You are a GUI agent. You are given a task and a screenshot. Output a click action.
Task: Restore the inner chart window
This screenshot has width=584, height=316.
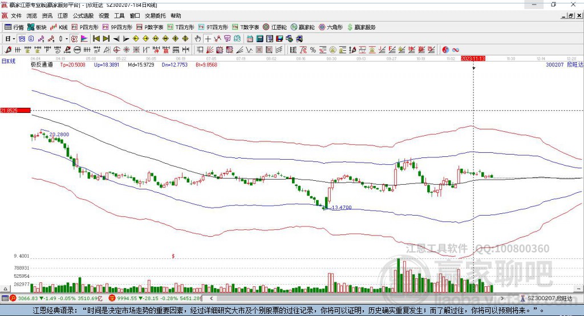[571, 15]
